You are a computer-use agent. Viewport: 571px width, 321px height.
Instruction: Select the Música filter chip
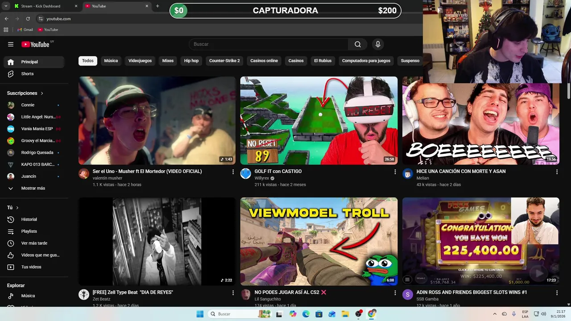click(111, 61)
